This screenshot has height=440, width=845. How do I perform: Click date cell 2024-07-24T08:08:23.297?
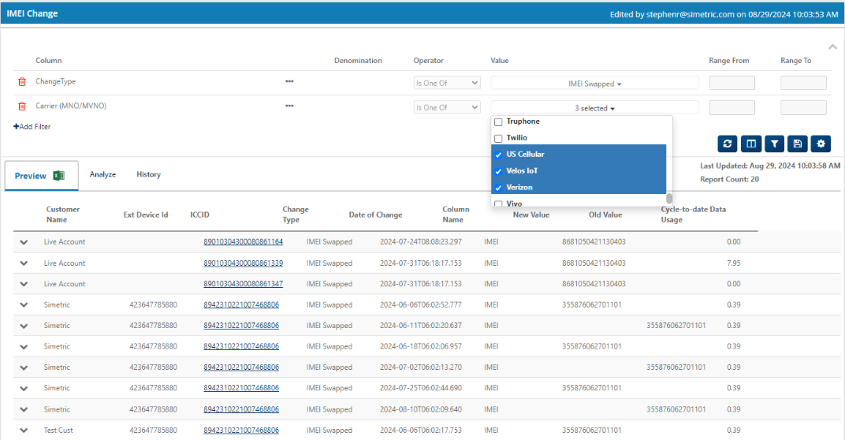click(x=421, y=241)
